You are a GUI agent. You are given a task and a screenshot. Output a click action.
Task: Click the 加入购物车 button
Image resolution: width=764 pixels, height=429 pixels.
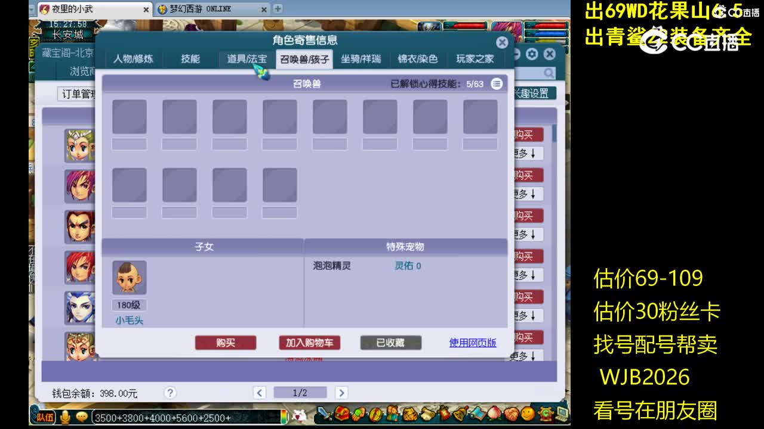coord(309,343)
